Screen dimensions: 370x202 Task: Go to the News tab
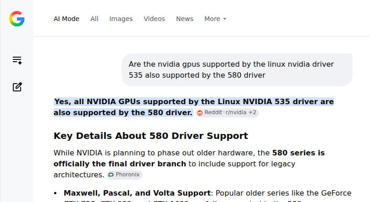[x=184, y=19]
